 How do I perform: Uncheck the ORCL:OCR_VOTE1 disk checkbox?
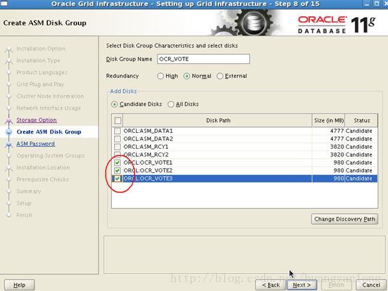[117, 163]
